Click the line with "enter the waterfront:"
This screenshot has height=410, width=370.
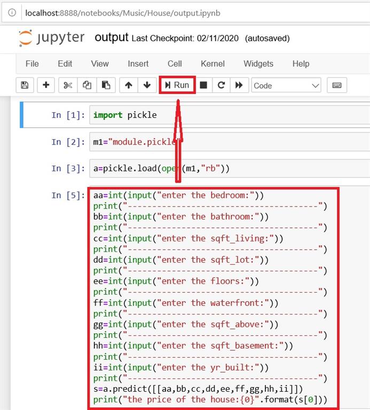[x=186, y=303]
